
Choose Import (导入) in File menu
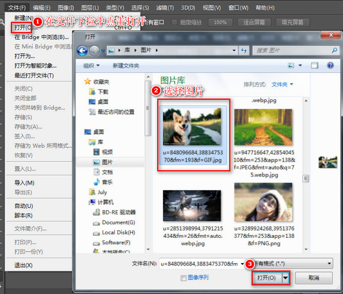[24, 183]
